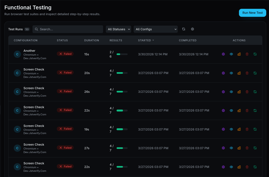View details of the Another test run
This screenshot has height=177, width=269.
(x=231, y=54)
